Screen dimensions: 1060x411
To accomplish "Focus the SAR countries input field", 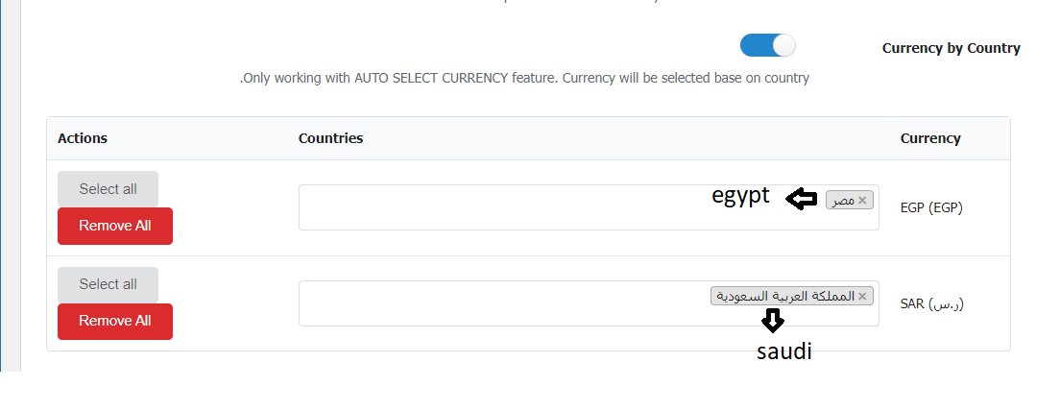I will tap(589, 303).
